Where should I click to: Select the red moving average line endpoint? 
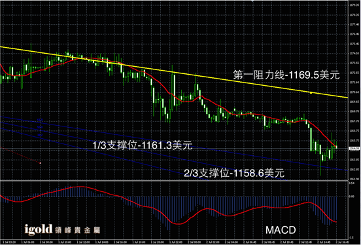(337, 147)
